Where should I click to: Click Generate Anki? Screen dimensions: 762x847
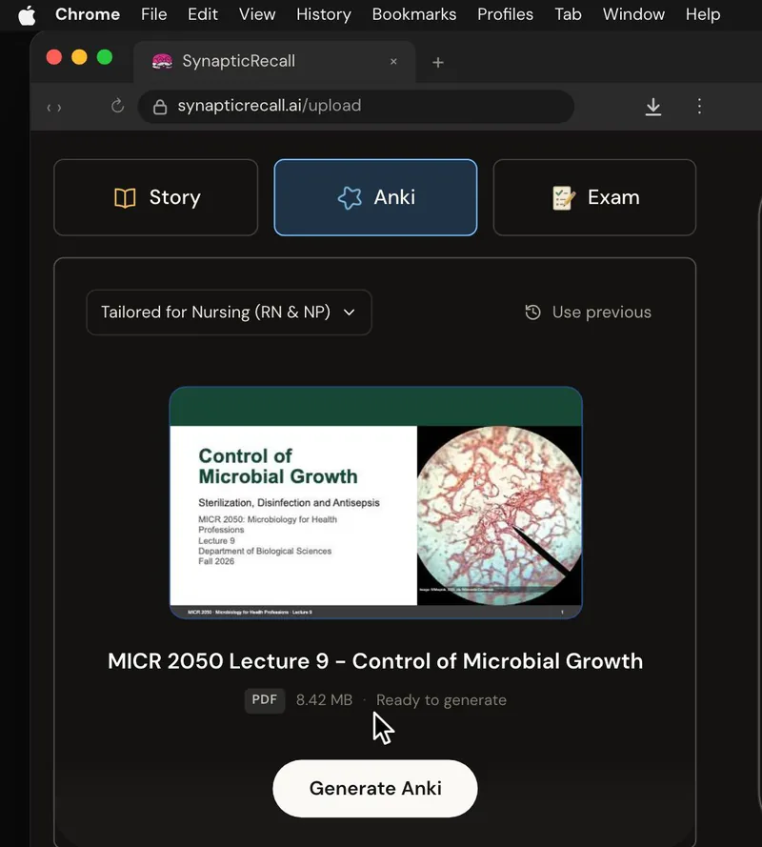click(375, 789)
